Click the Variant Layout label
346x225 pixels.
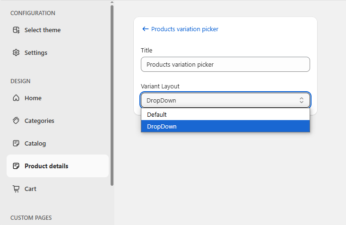pyautogui.click(x=160, y=86)
